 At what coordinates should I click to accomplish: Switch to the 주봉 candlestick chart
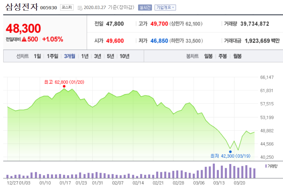(x=223, y=56)
